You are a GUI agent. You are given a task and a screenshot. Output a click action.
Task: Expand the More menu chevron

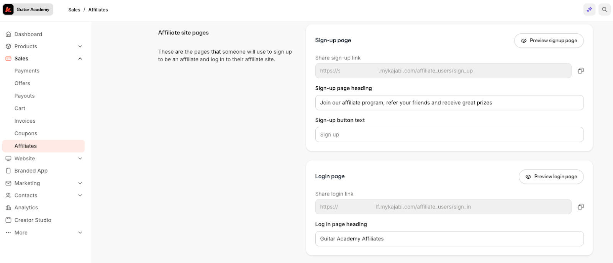80,233
